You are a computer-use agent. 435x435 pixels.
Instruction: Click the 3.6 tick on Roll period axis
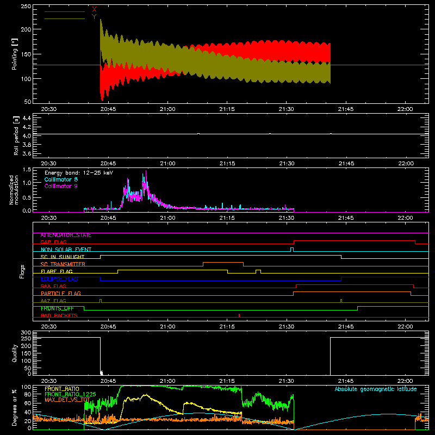point(26,153)
